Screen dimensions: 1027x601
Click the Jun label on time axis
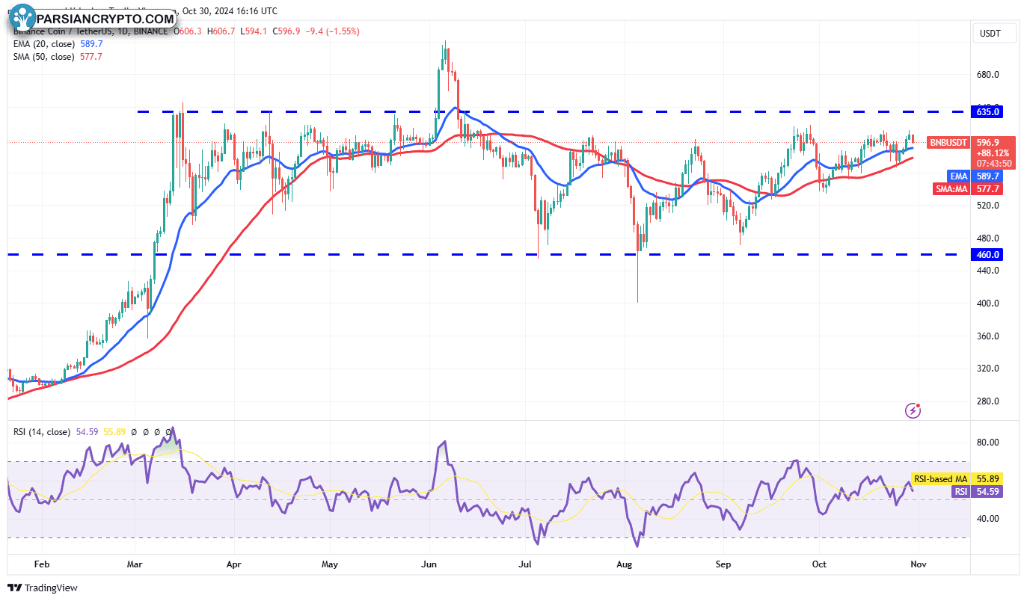click(x=429, y=564)
